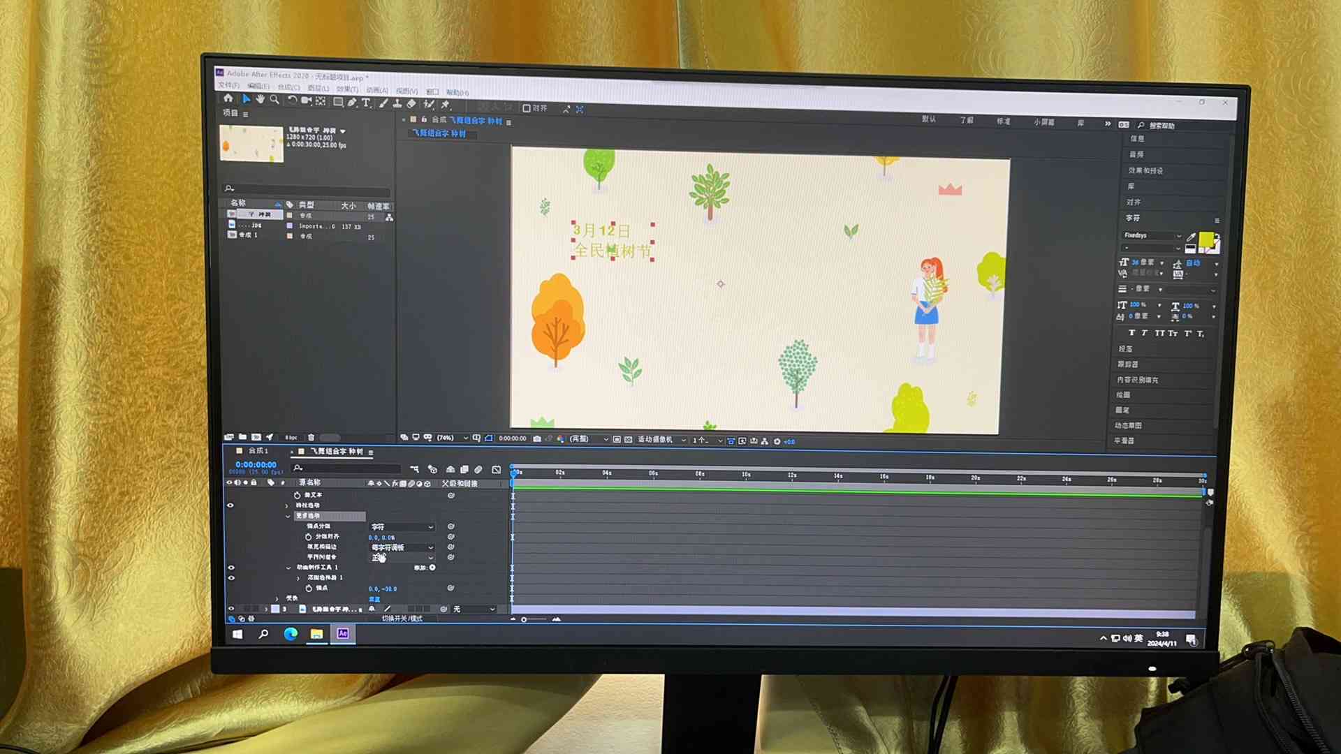Open the 内容识别填充 panel
The width and height of the screenshot is (1341, 754).
[x=1138, y=380]
